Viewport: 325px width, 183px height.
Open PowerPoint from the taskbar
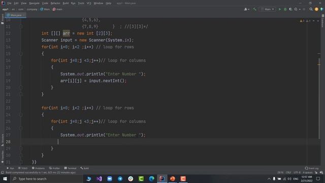[x=173, y=178]
